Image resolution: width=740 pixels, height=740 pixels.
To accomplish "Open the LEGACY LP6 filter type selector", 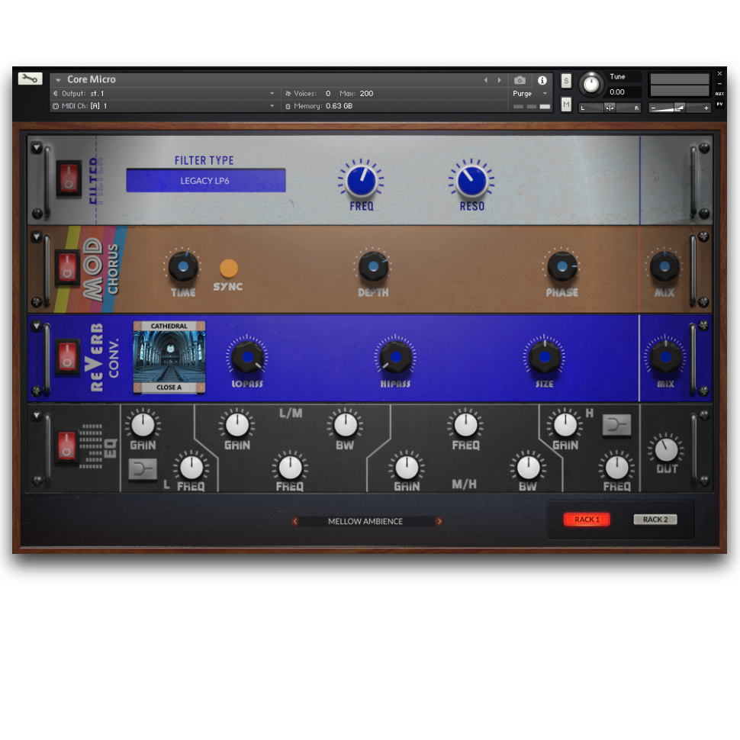I will (x=206, y=180).
